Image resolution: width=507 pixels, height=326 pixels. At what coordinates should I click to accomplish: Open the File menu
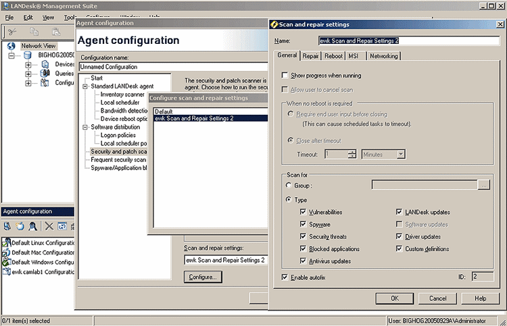(x=9, y=18)
